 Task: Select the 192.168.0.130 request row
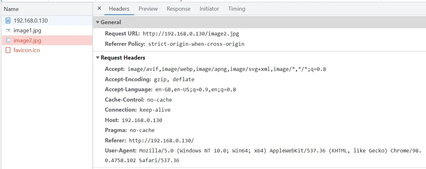click(x=46, y=21)
